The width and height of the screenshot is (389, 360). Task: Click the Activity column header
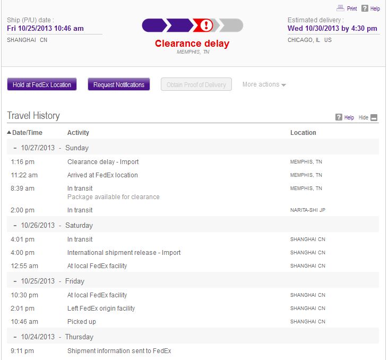(x=78, y=133)
